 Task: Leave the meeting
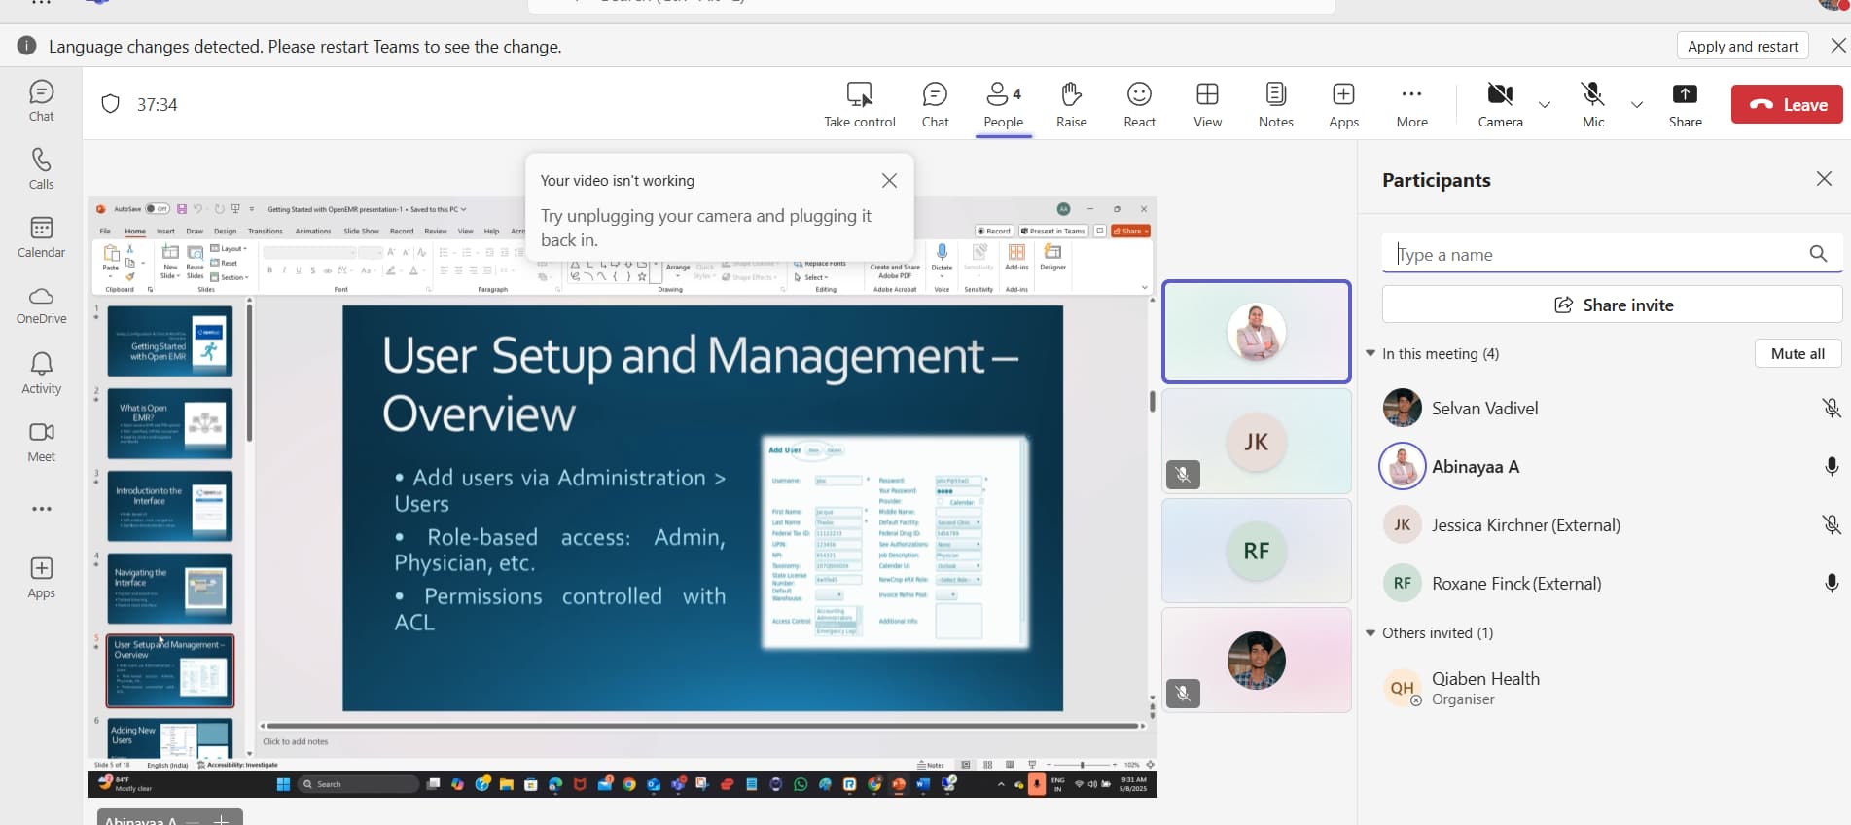[1787, 105]
